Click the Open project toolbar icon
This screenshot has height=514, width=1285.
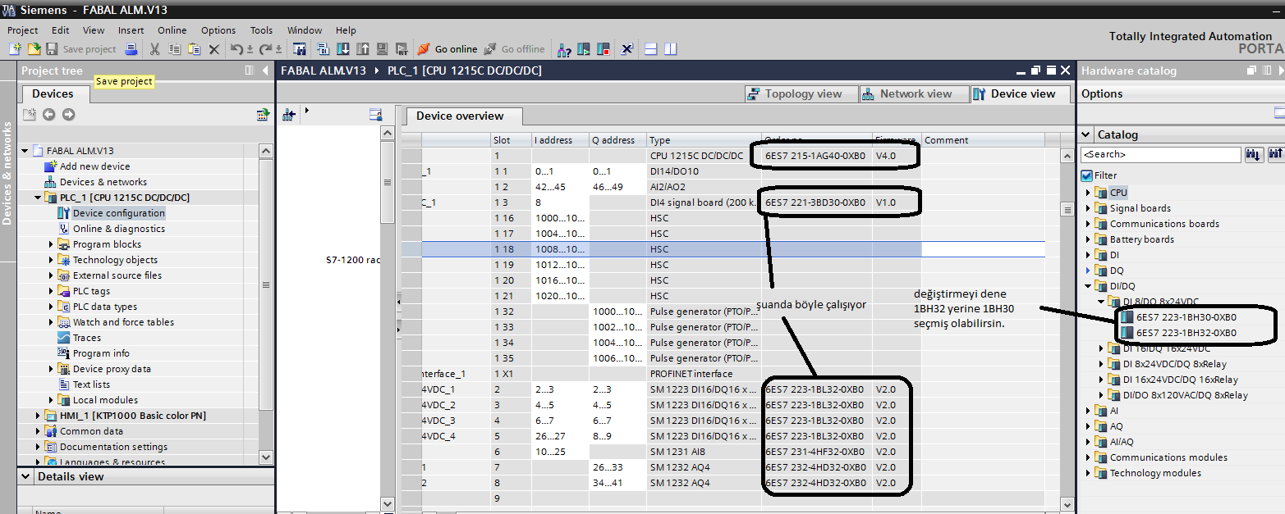34,49
